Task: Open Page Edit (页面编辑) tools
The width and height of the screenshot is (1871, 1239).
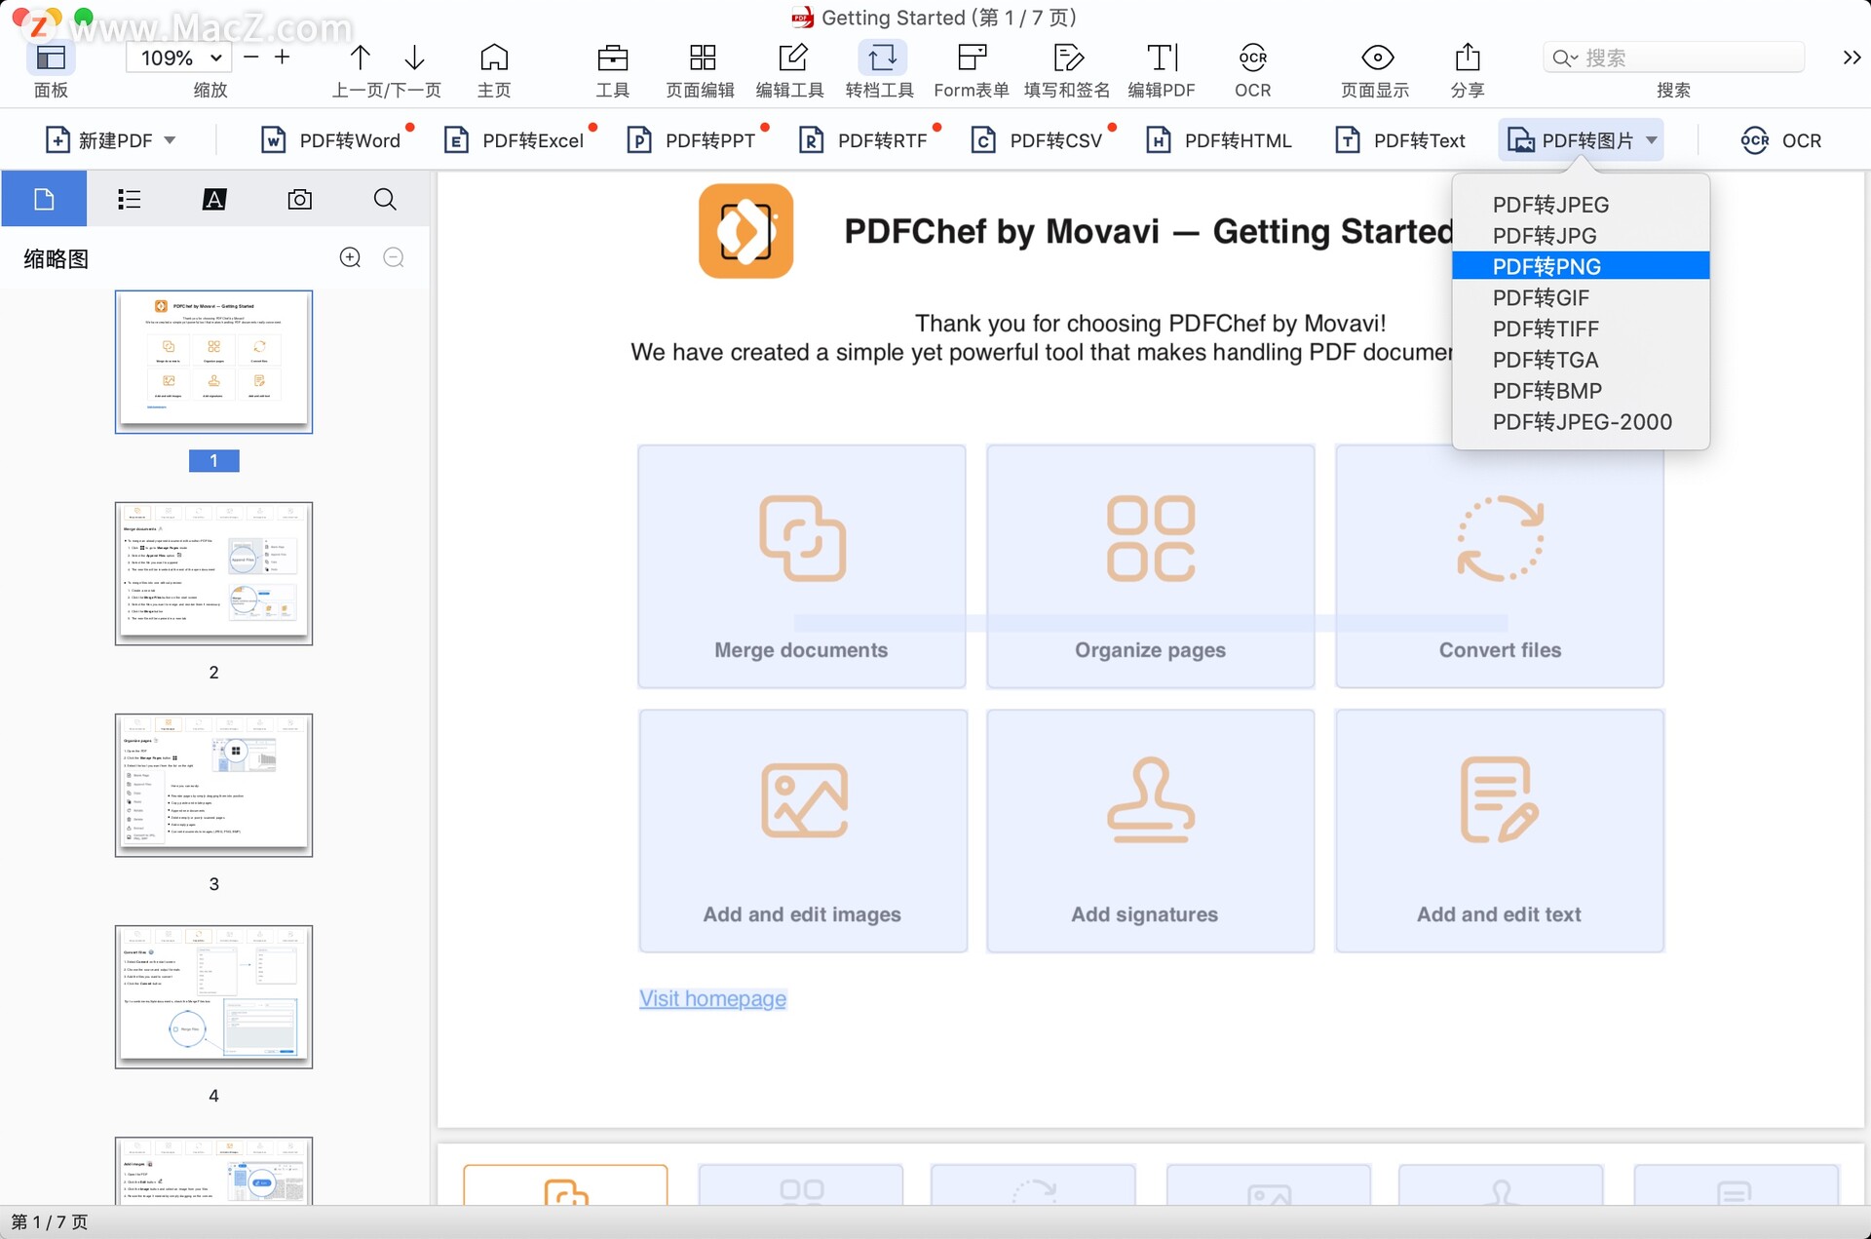Action: click(703, 58)
